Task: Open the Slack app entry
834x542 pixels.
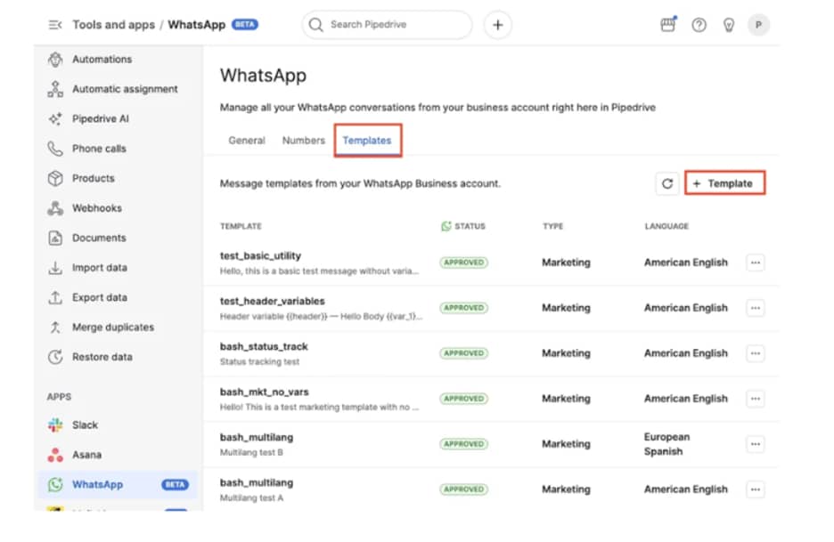Action: [x=86, y=425]
